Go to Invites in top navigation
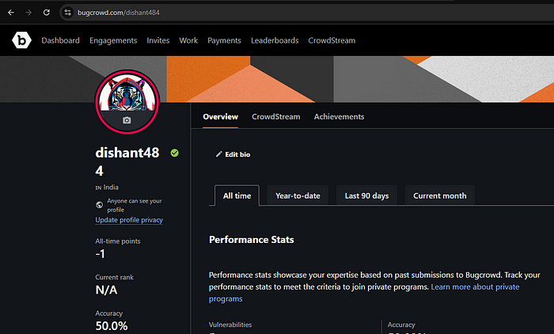 click(158, 40)
